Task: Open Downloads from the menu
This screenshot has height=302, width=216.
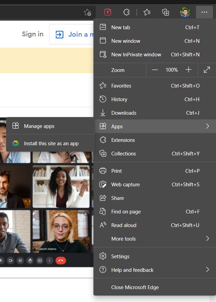Action: [155, 113]
